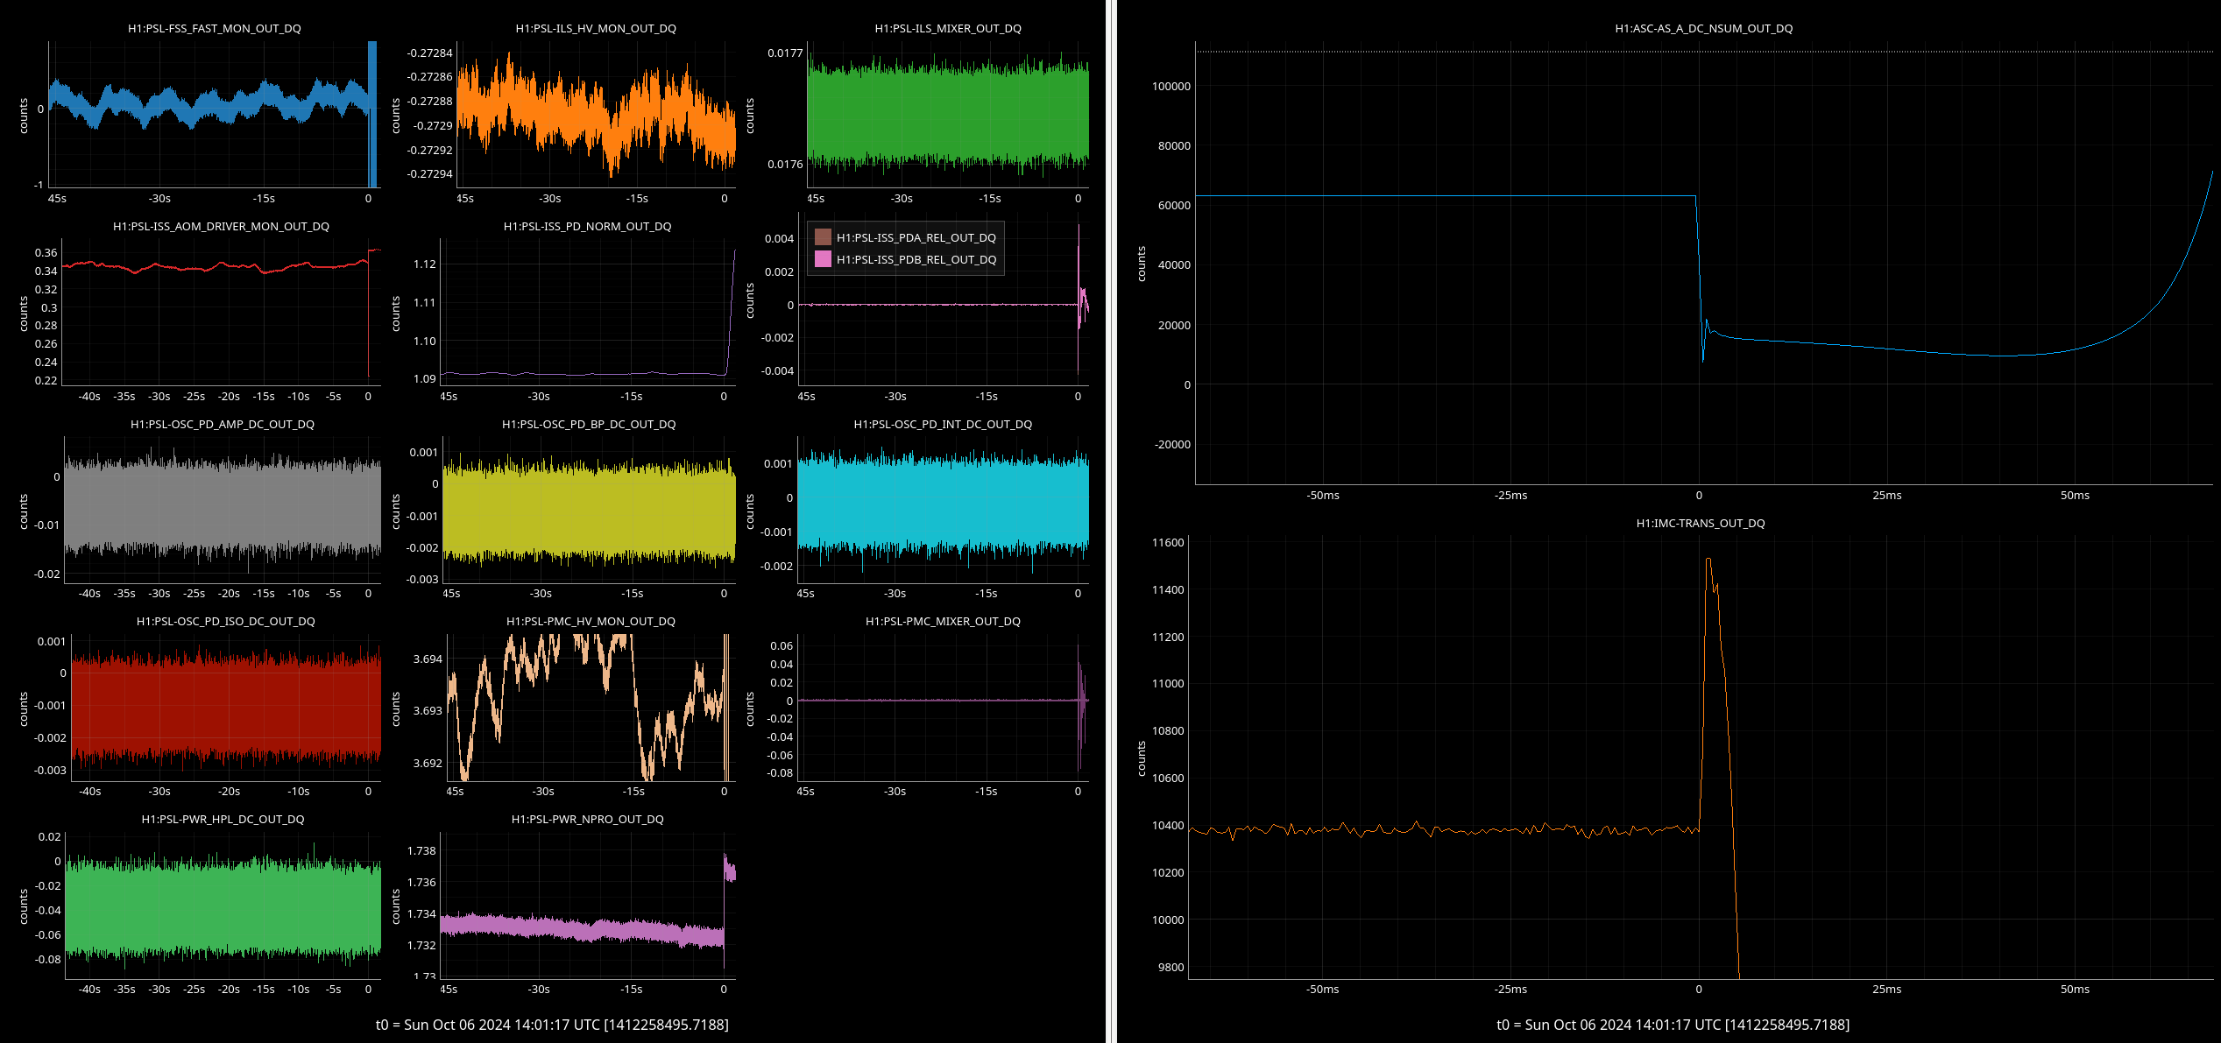
Task: Click the H1:PSL-OSC_PD_AMP_DC_OUT_DQ title
Action: click(x=222, y=424)
